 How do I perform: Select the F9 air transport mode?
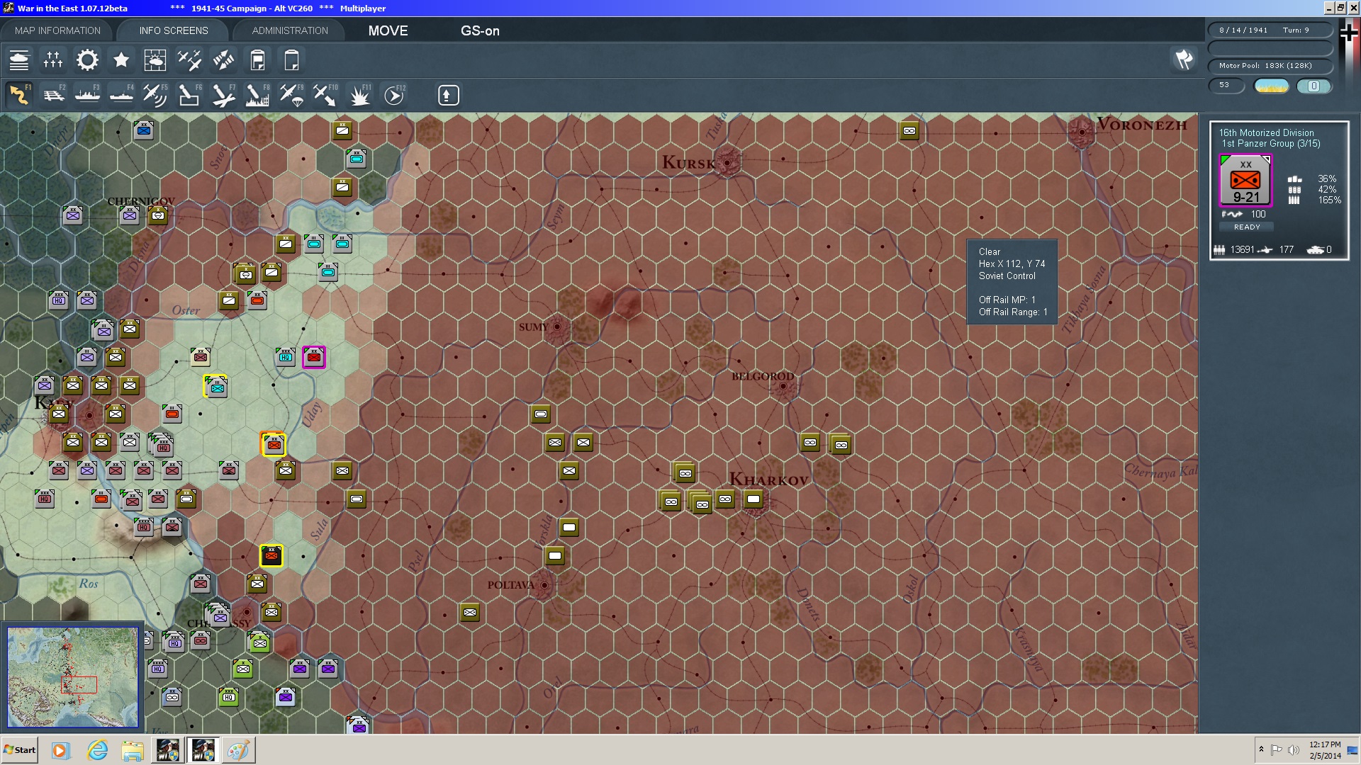[291, 95]
